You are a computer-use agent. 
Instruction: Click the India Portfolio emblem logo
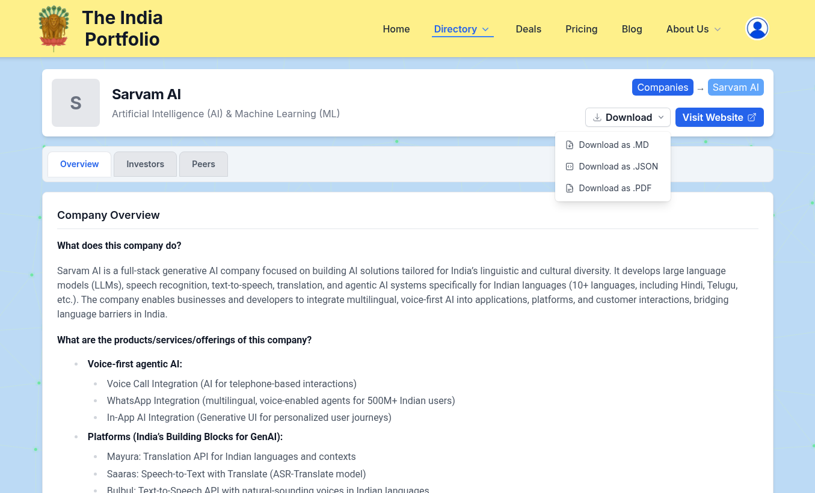54,28
